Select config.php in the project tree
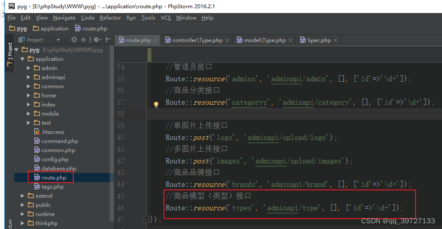This screenshot has width=442, height=229. pyautogui.click(x=51, y=159)
